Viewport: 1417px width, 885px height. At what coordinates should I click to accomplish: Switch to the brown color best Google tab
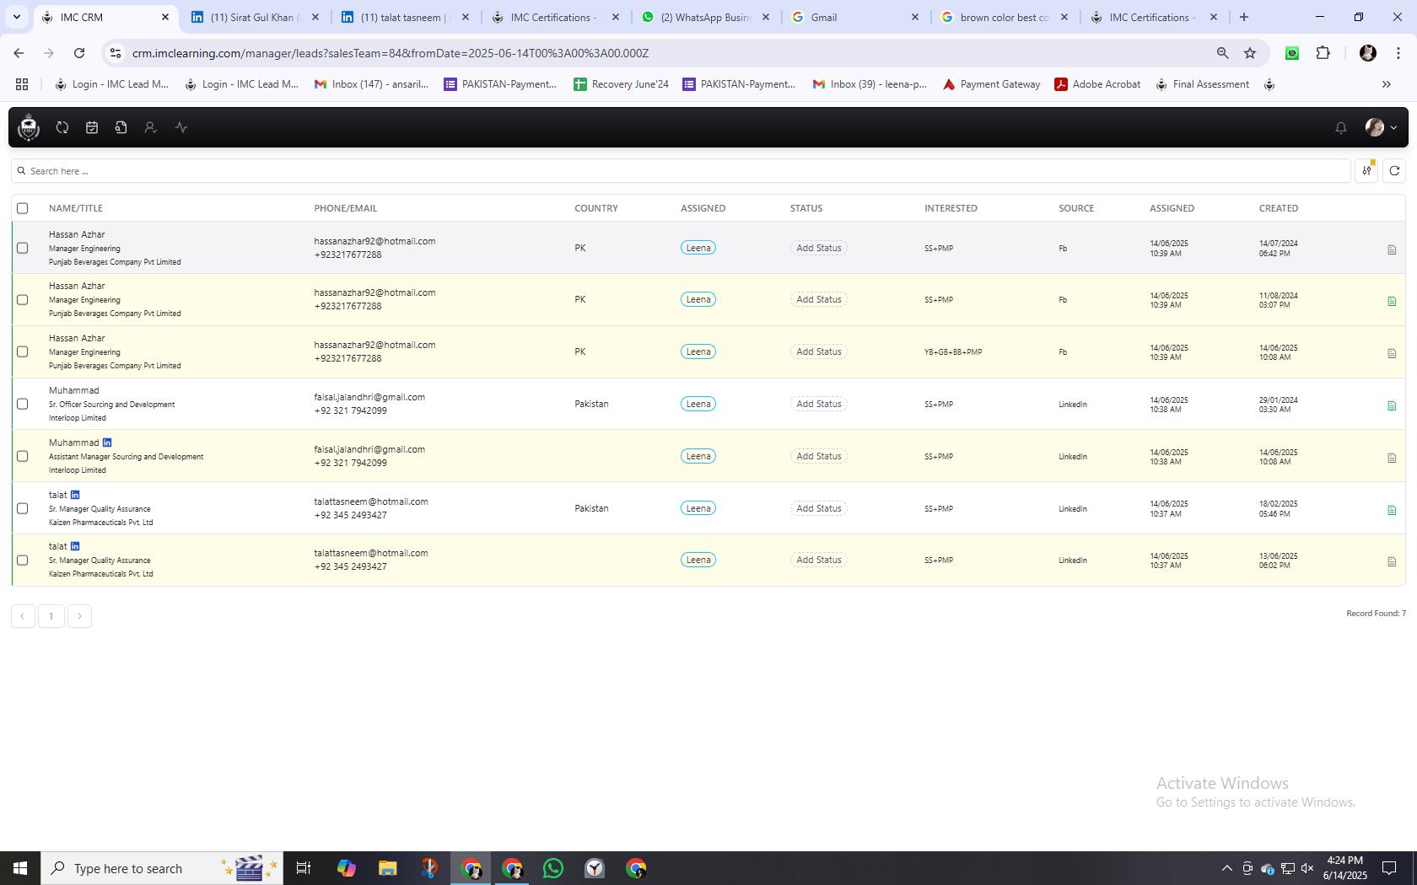tap(1004, 17)
